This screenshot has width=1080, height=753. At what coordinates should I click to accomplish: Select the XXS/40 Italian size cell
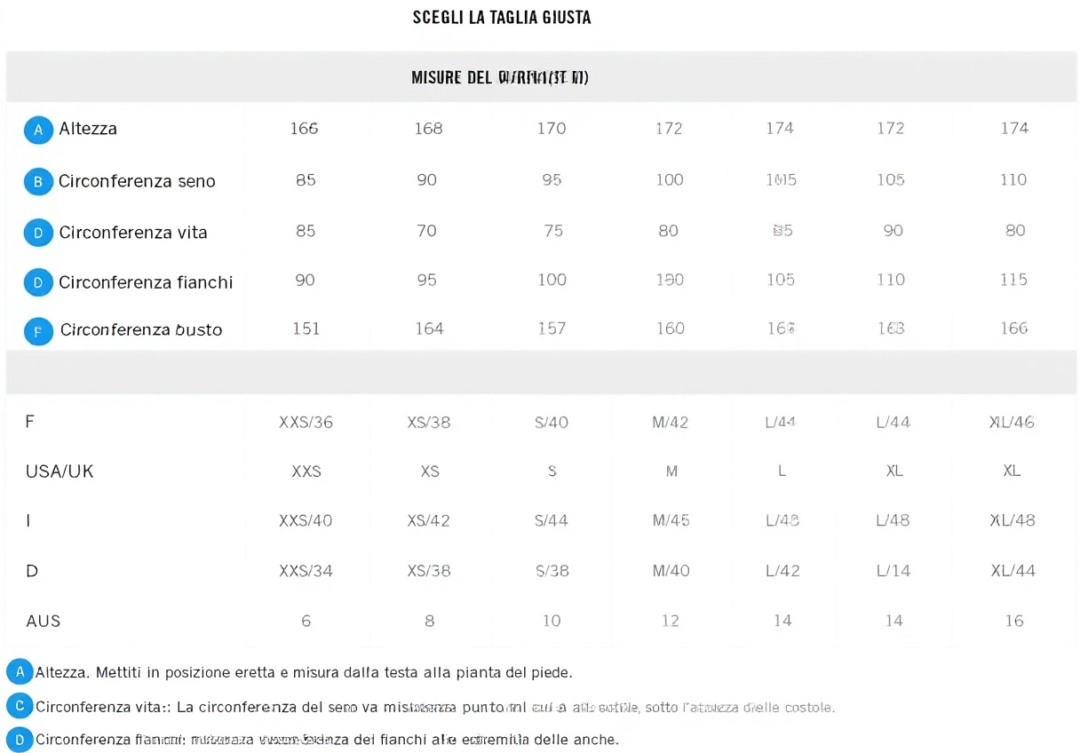pyautogui.click(x=306, y=520)
